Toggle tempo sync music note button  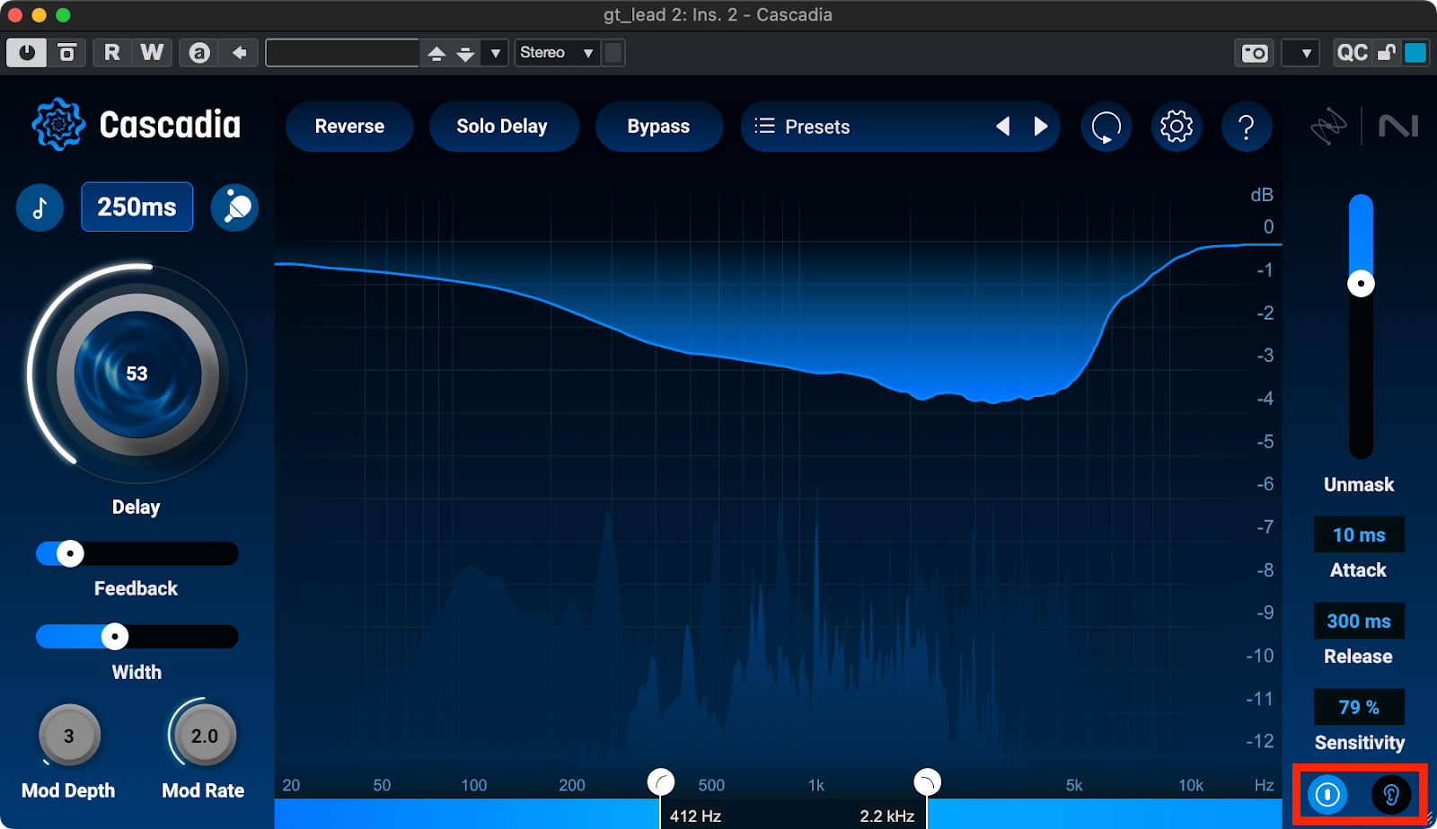[40, 207]
